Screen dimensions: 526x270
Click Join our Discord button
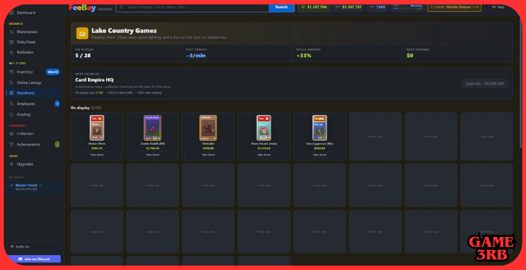[x=34, y=259]
